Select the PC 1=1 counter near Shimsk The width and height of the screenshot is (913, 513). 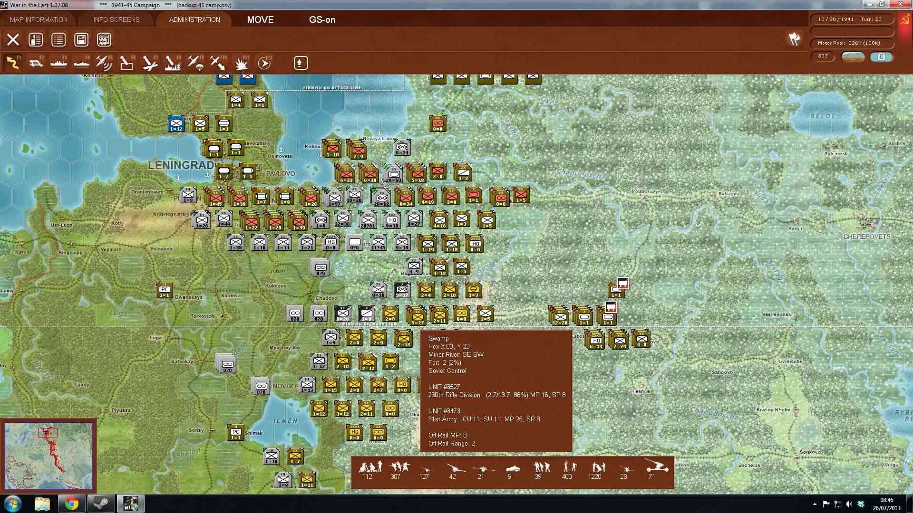click(x=236, y=432)
